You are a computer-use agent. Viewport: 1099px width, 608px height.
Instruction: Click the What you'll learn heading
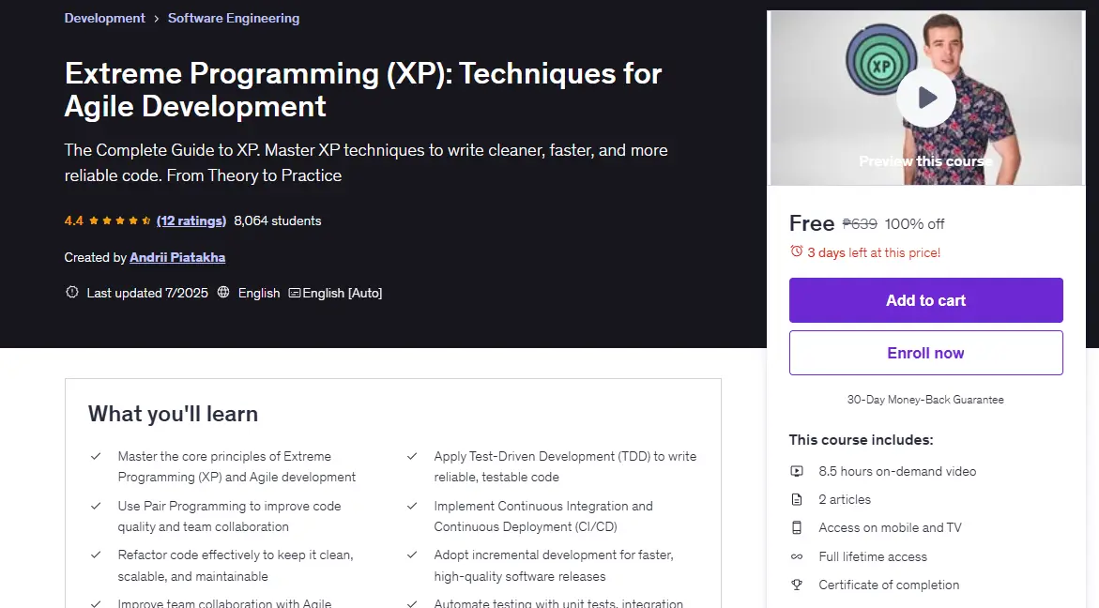[x=173, y=414]
